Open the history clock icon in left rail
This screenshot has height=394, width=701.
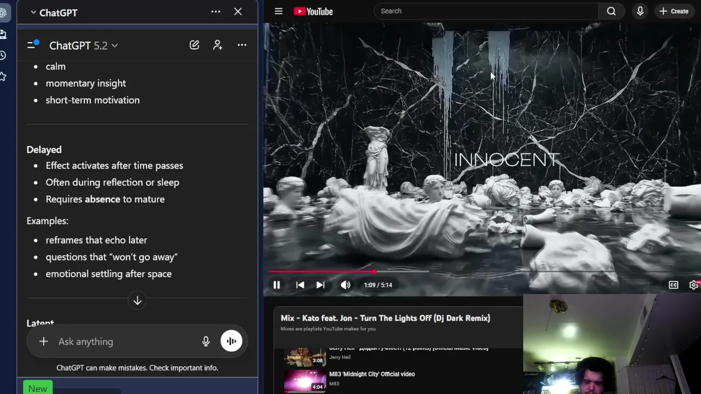point(3,56)
